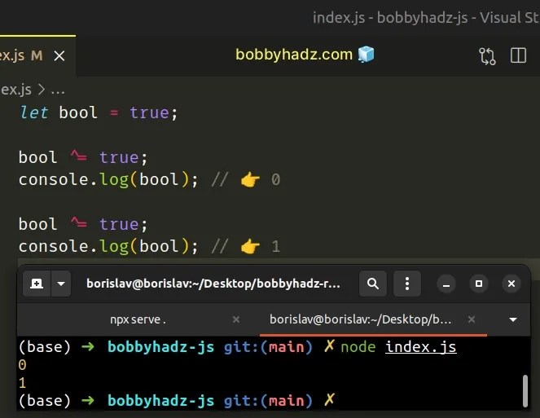Click the terminal scrollbar thumb

pos(525,391)
